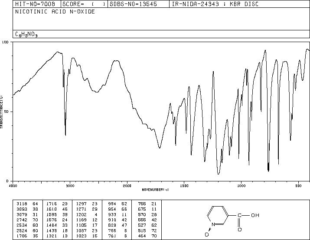Click transmittance value 64 beside peak 3118
The width and height of the screenshot is (310, 240).
[35, 204]
